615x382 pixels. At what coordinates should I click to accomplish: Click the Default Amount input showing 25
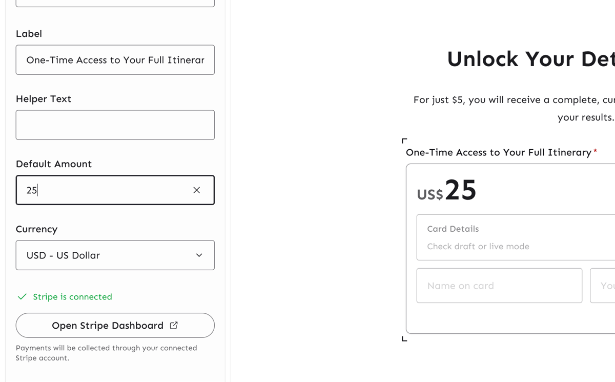click(102, 190)
